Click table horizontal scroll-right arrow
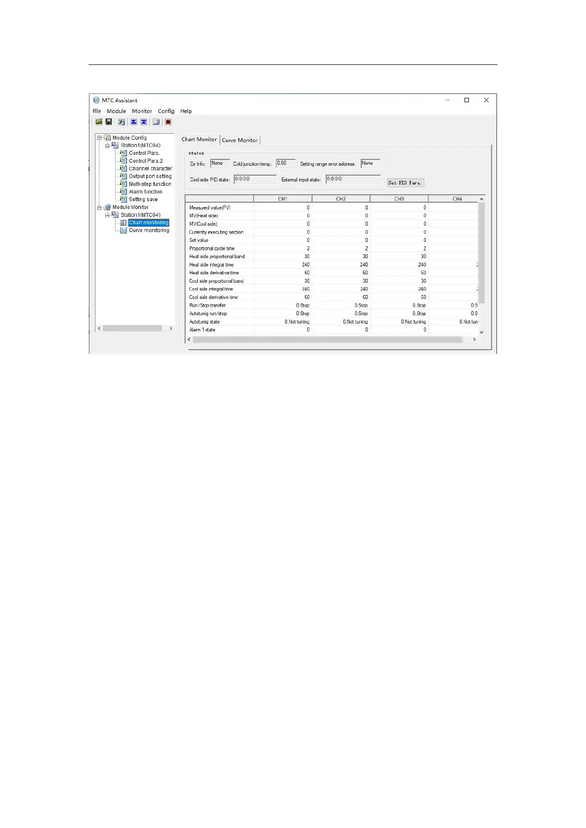The height and width of the screenshot is (828, 586). 474,339
